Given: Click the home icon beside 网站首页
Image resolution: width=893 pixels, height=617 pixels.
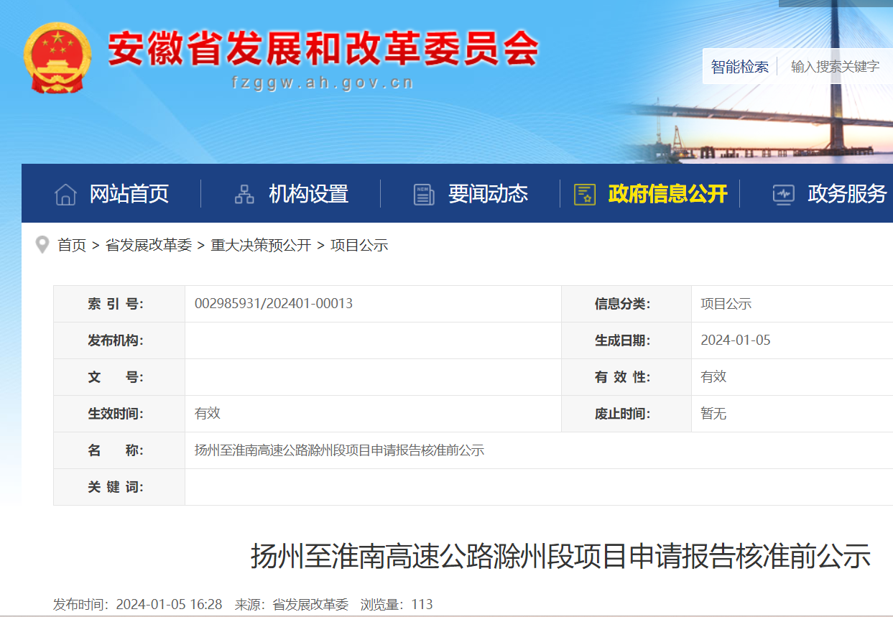Looking at the screenshot, I should [65, 194].
